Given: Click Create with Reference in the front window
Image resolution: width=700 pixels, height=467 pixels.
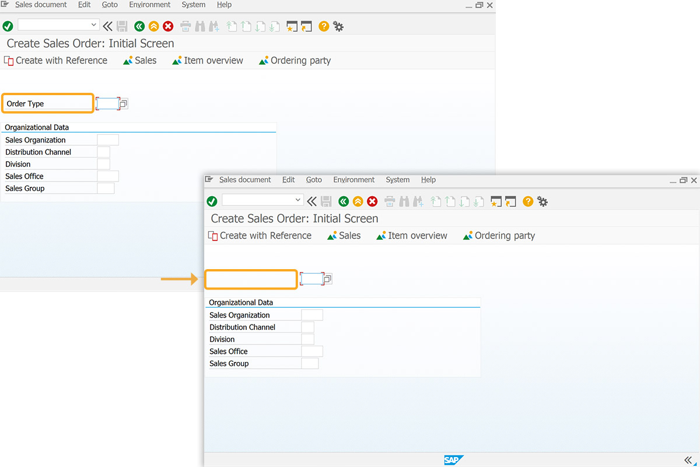Looking at the screenshot, I should tap(260, 235).
